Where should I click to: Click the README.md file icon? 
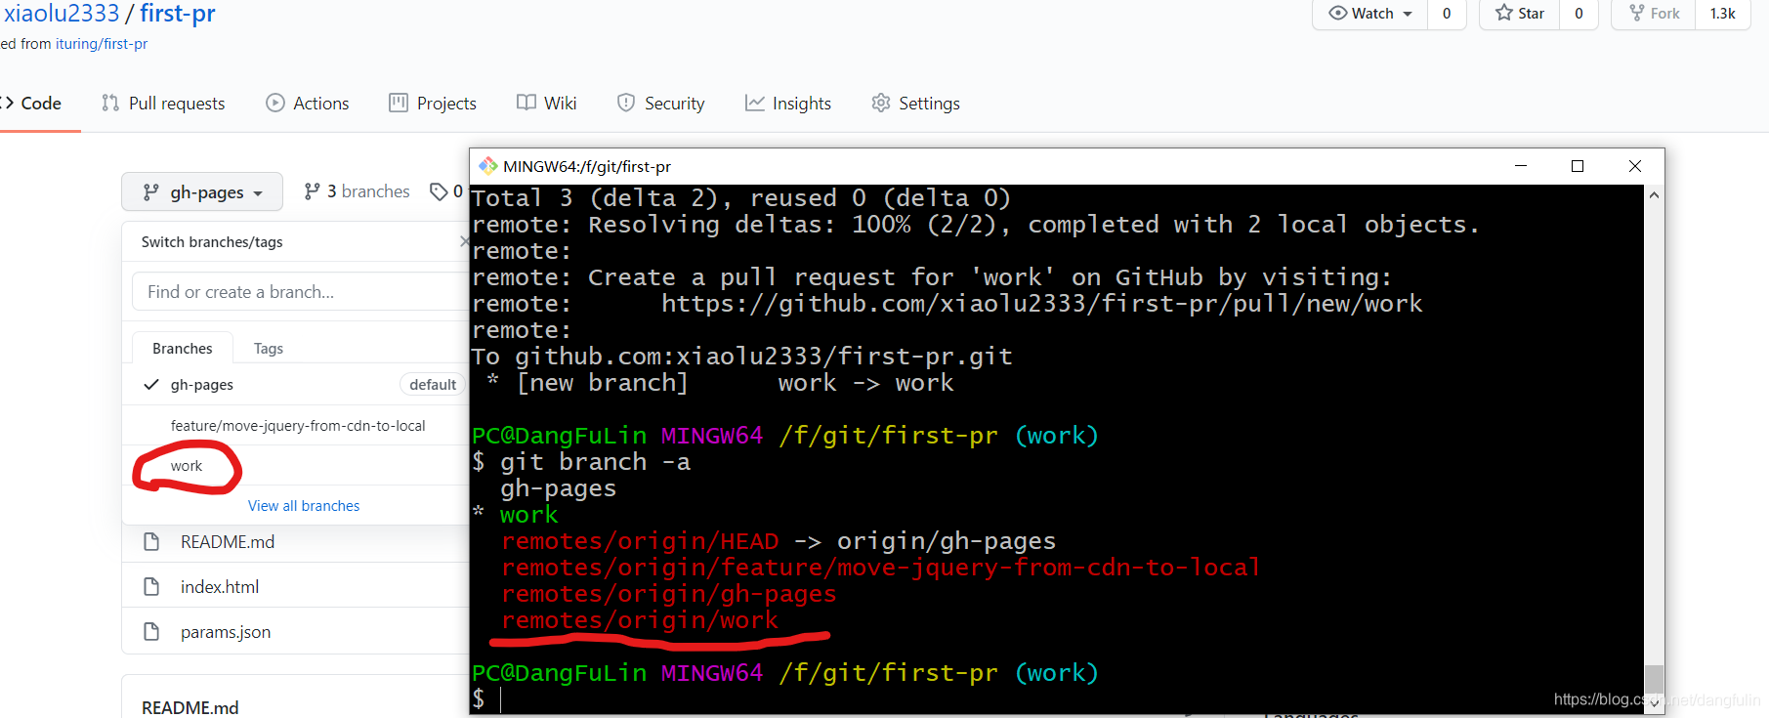click(x=151, y=541)
